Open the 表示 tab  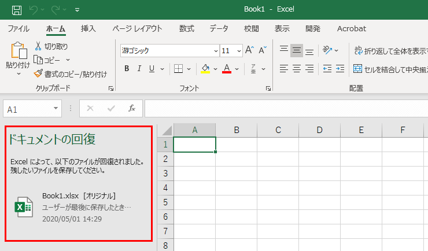(282, 29)
